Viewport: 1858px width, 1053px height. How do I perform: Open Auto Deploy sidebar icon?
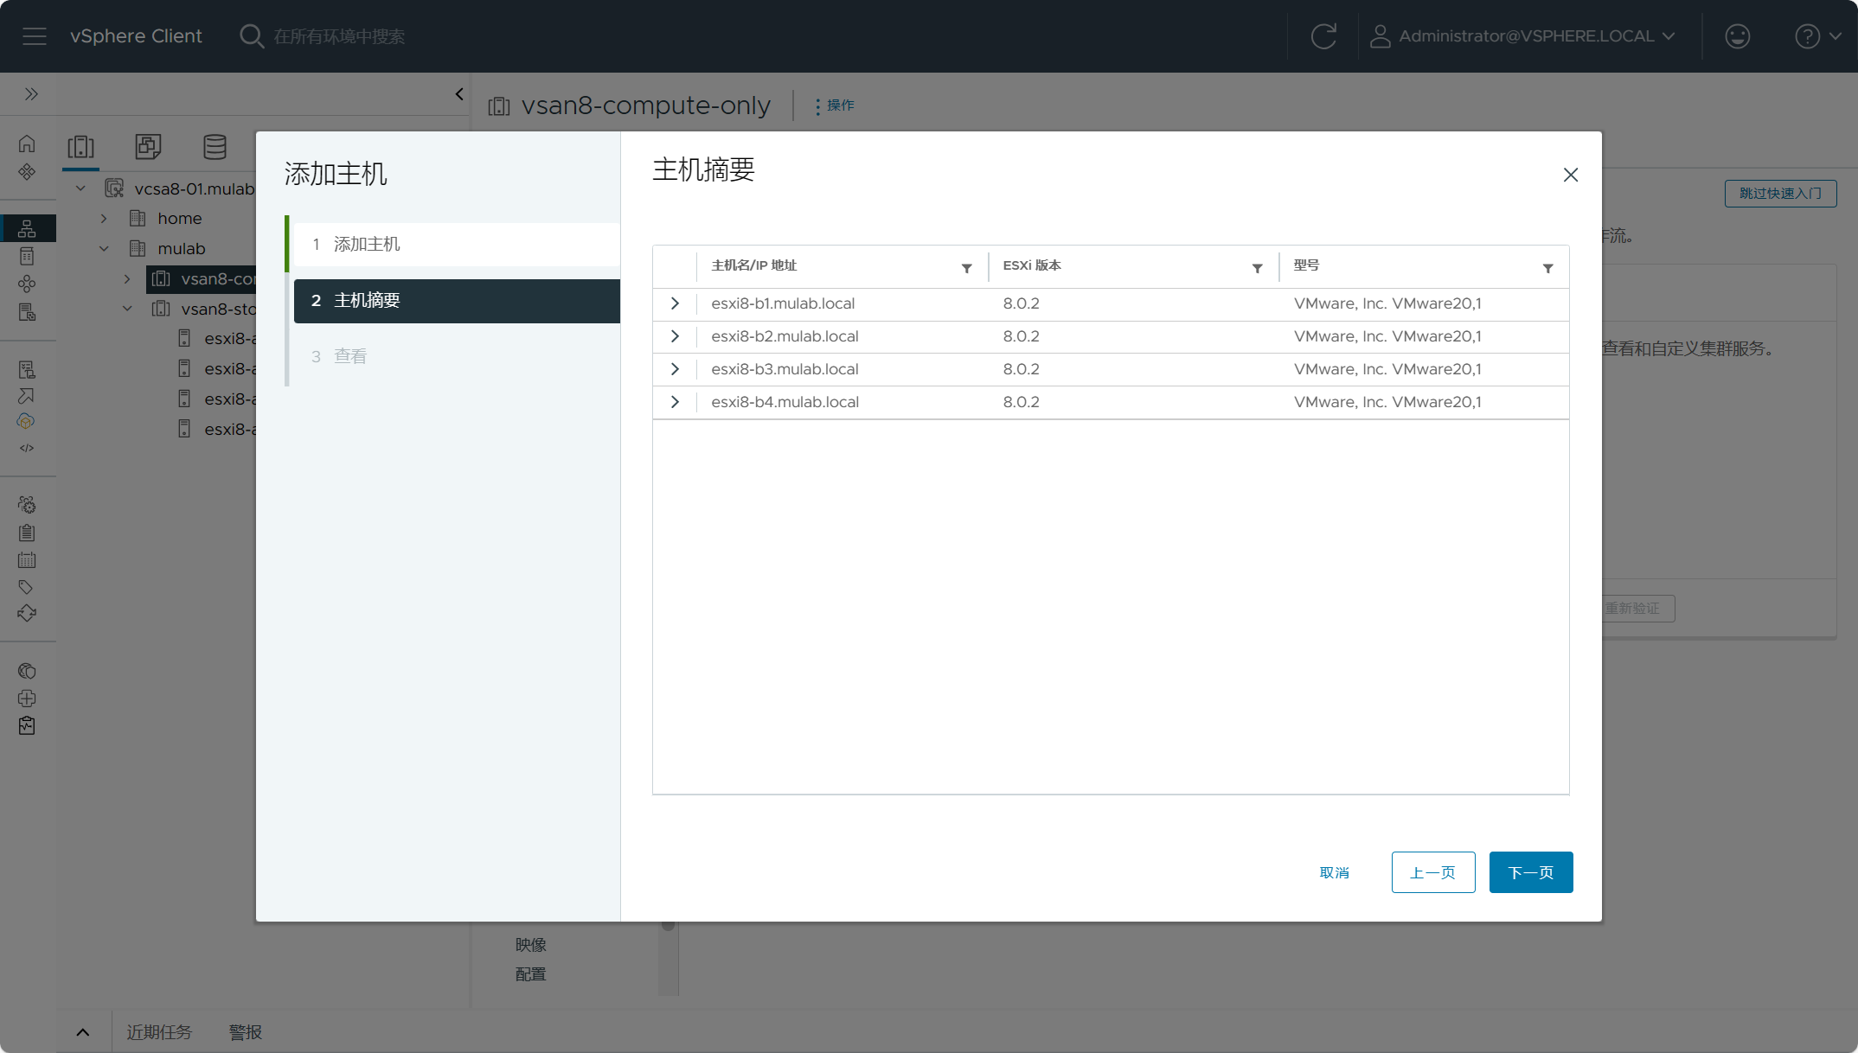click(27, 396)
